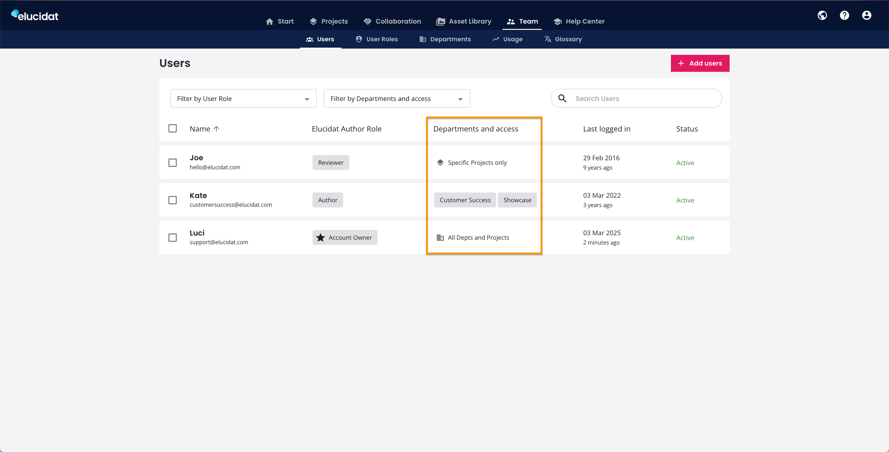This screenshot has height=452, width=889.
Task: Click the Name sort arrow icon
Action: click(x=216, y=129)
